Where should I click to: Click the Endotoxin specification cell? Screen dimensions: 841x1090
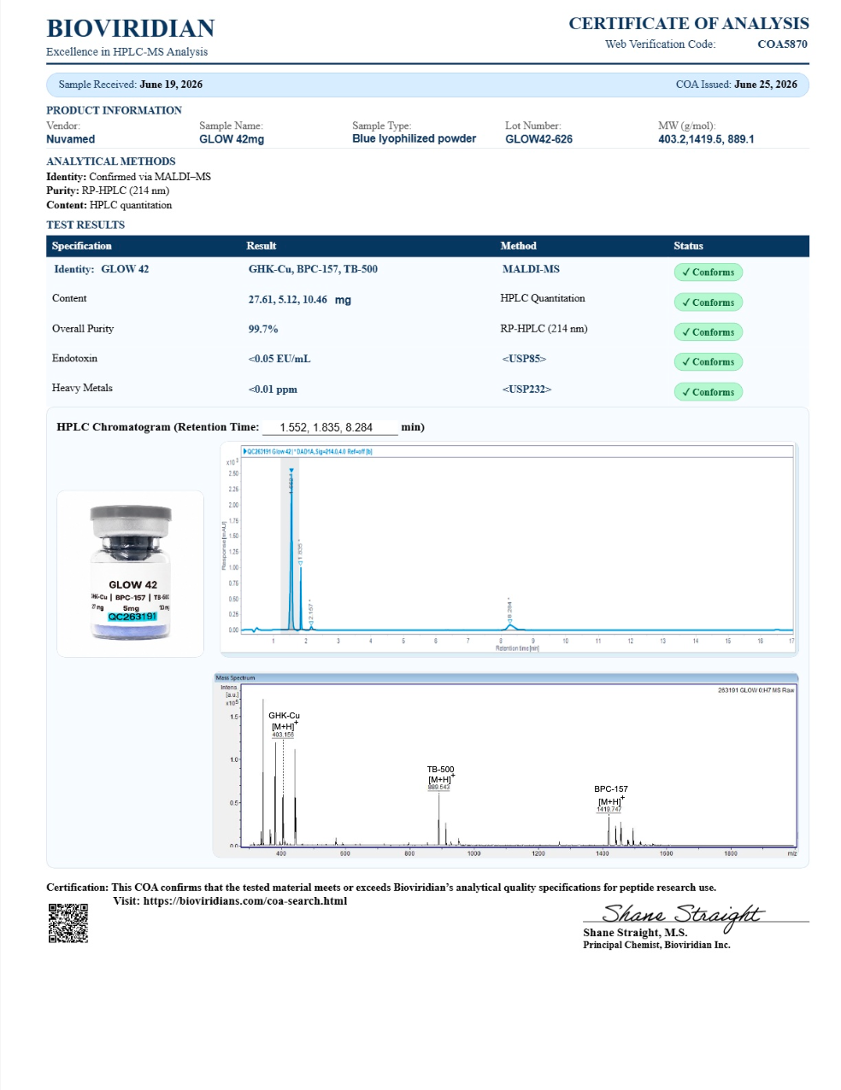[x=74, y=359]
